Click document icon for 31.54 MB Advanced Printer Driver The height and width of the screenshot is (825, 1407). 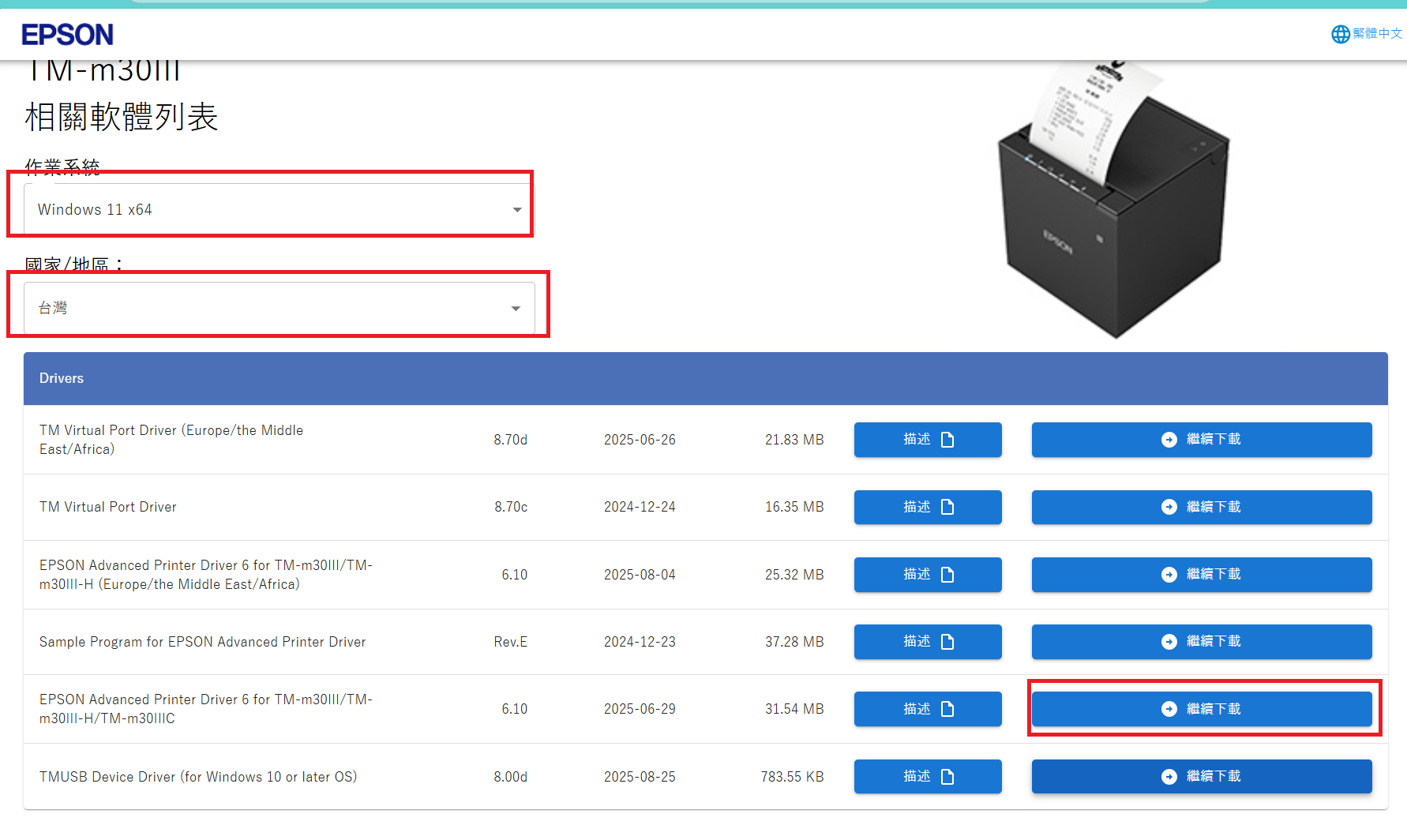coord(947,709)
